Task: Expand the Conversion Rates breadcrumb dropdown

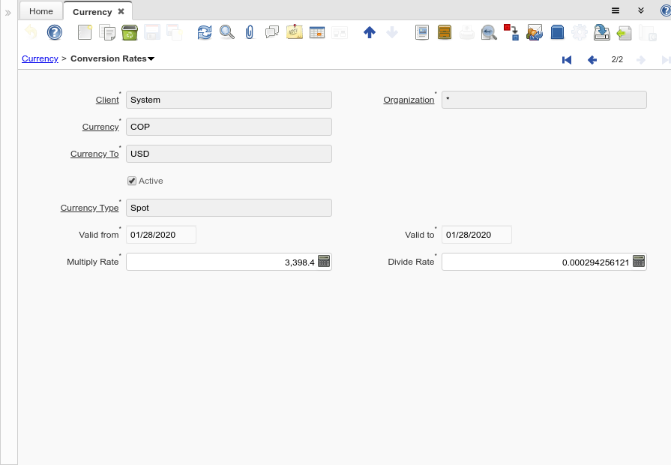Action: (x=151, y=58)
